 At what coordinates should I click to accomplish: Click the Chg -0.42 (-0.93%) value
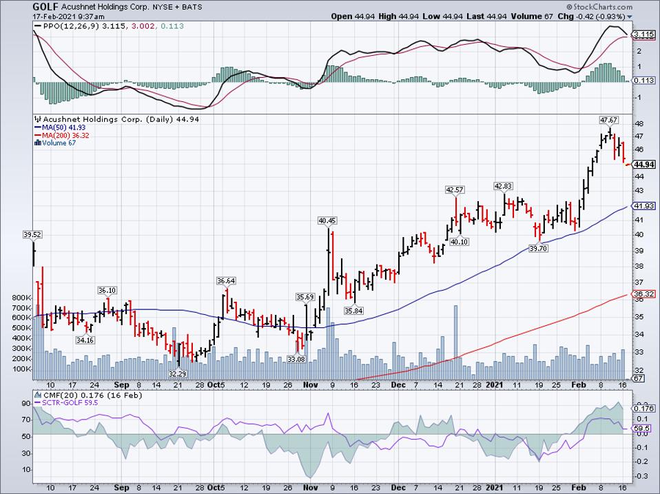[591, 17]
